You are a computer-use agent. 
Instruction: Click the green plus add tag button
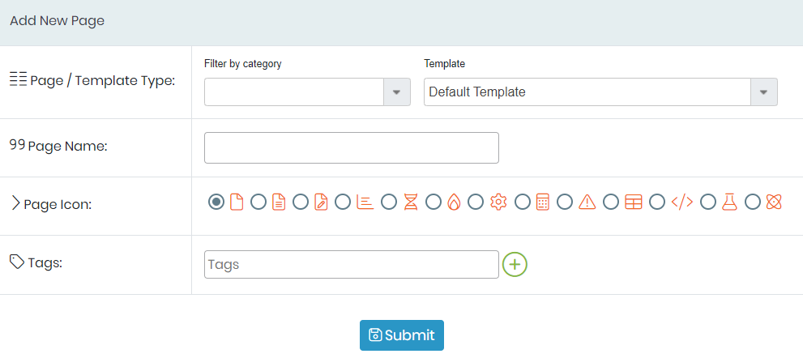[x=515, y=264]
